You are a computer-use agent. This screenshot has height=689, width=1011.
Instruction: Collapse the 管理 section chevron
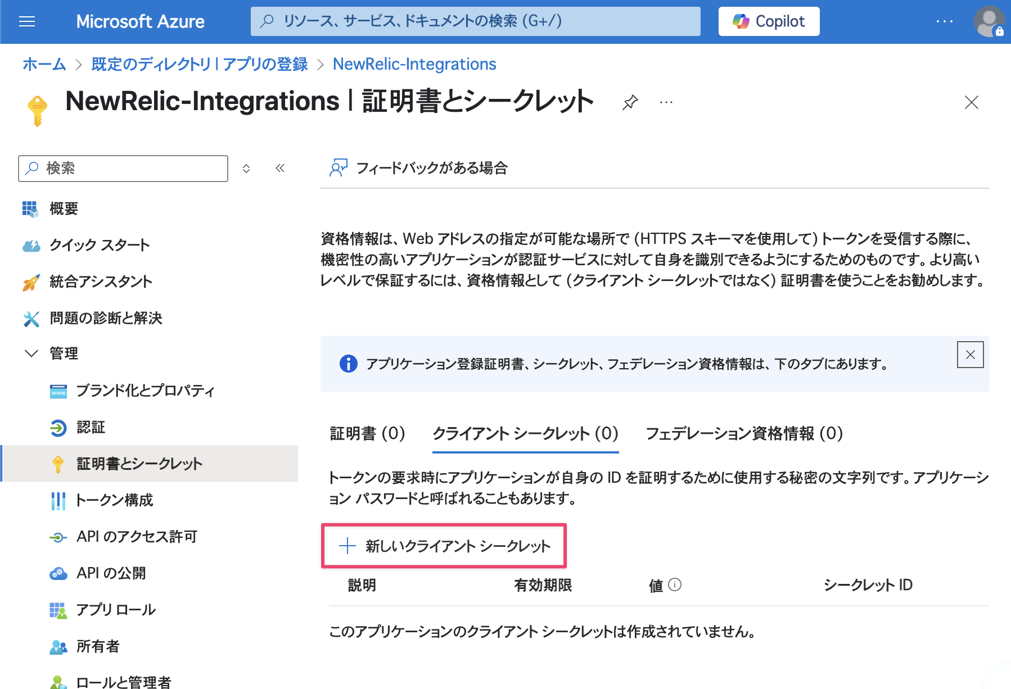tap(31, 353)
